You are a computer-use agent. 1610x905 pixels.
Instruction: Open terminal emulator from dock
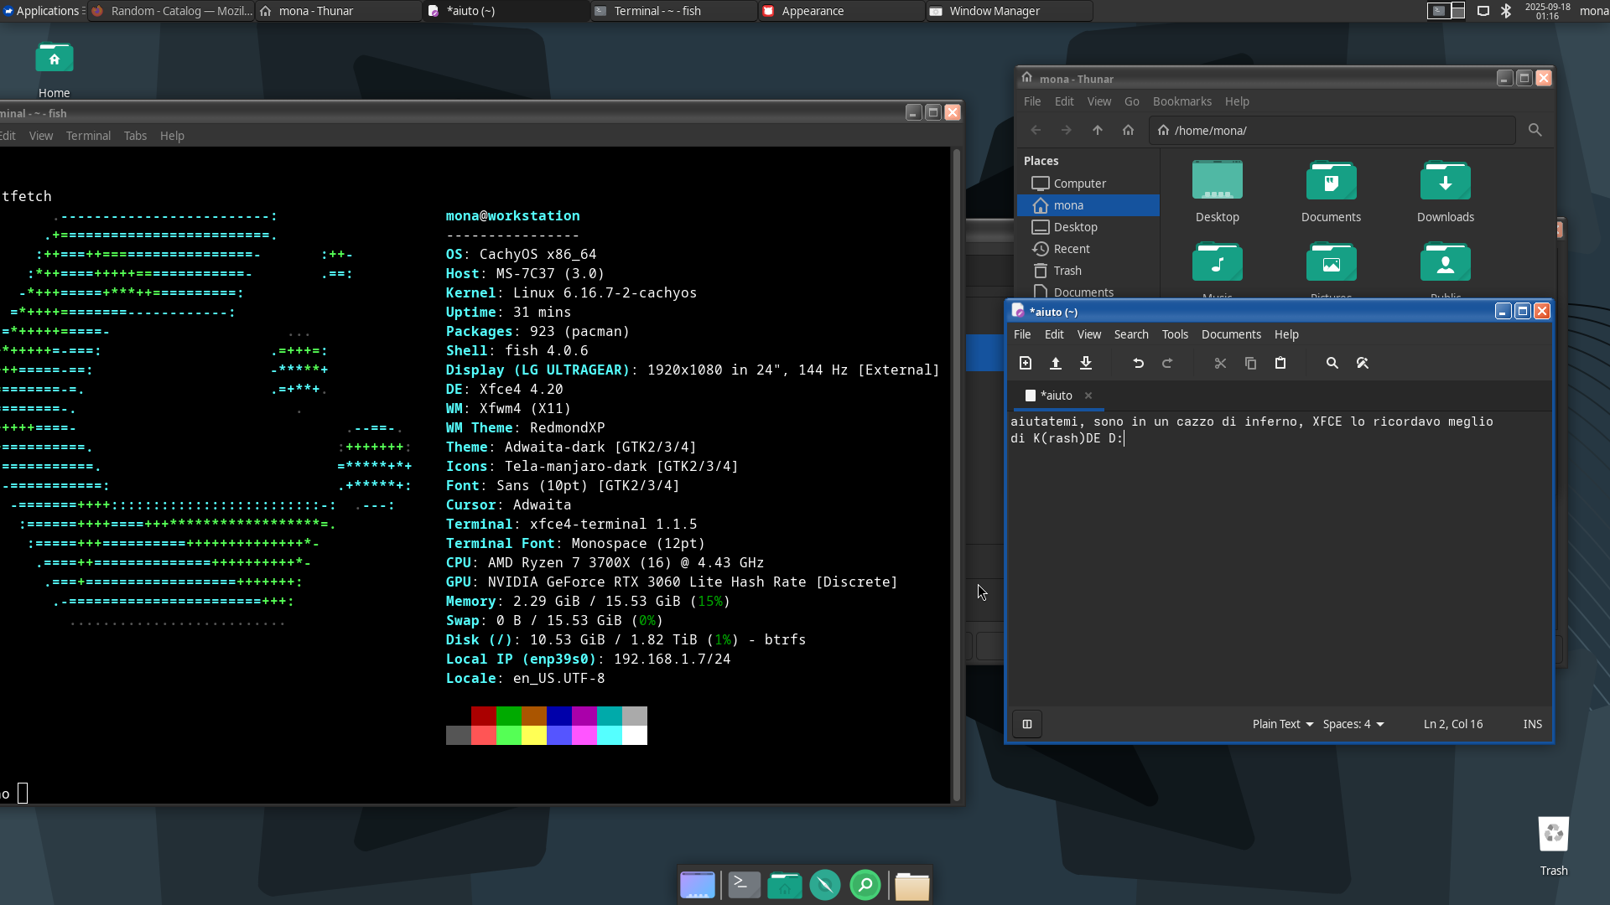click(744, 885)
